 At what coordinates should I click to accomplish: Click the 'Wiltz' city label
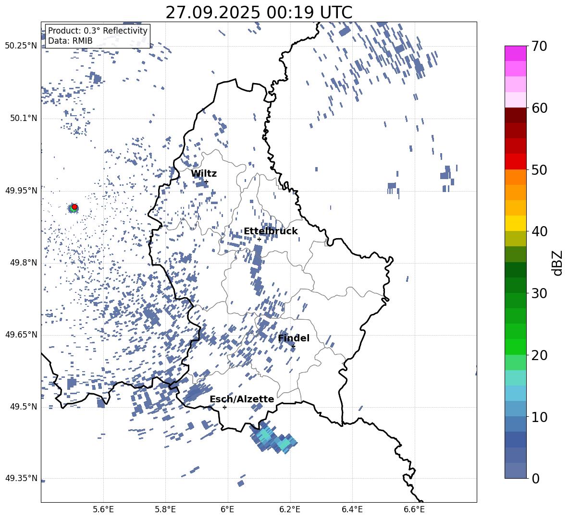[x=204, y=174]
